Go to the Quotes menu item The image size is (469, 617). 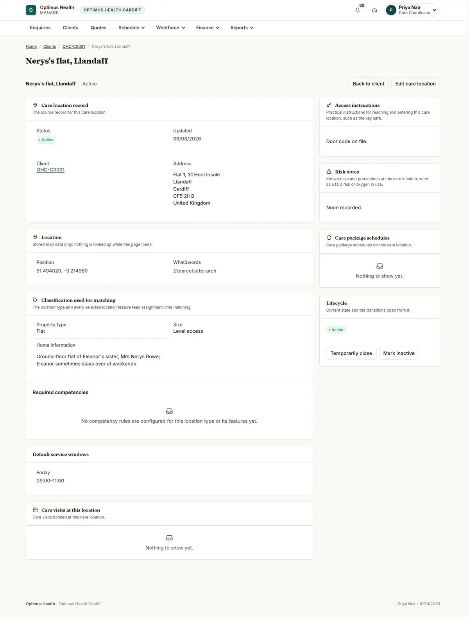98,28
